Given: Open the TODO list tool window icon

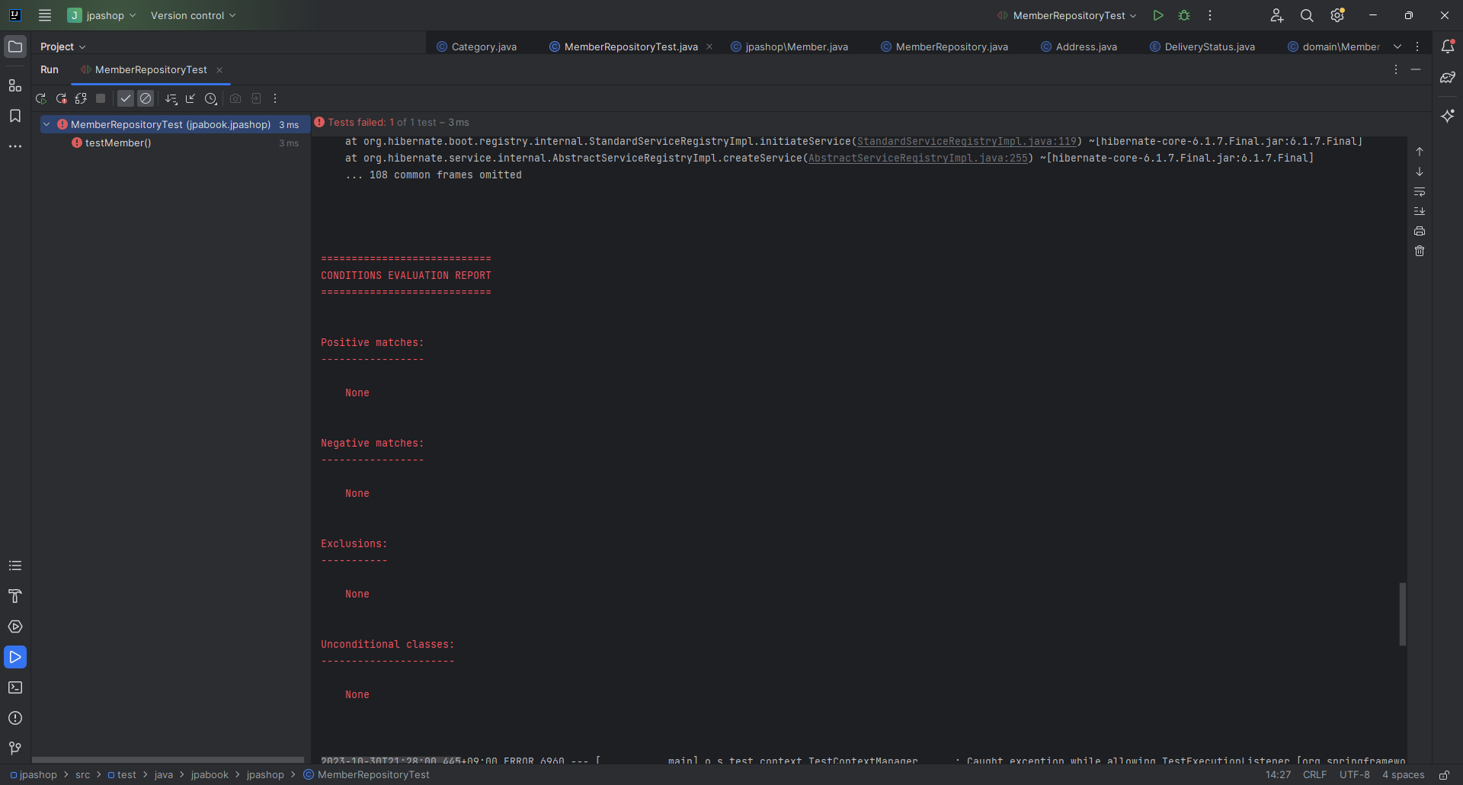Looking at the screenshot, I should point(15,566).
